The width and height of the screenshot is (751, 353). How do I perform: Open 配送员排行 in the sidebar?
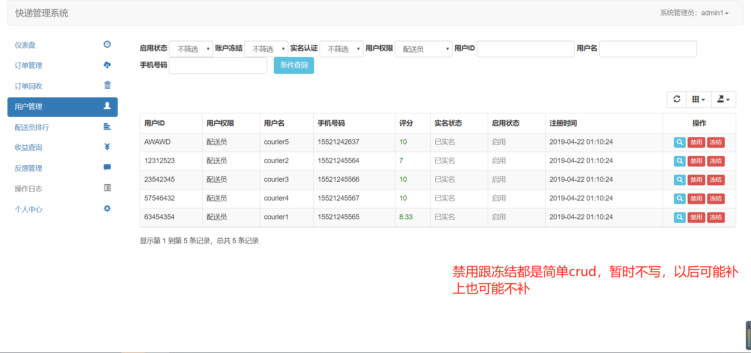tap(63, 127)
